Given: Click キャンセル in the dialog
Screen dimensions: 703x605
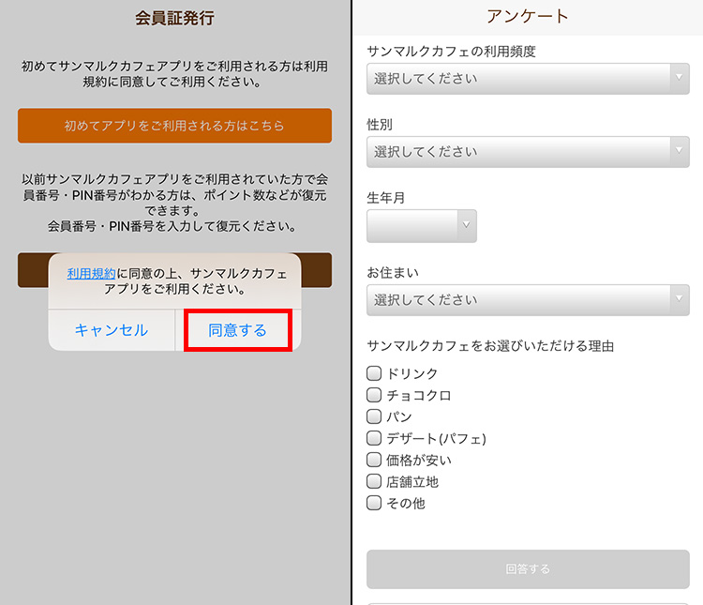Looking at the screenshot, I should [112, 330].
